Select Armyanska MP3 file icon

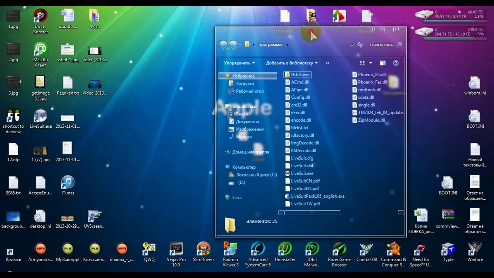pyautogui.click(x=40, y=252)
